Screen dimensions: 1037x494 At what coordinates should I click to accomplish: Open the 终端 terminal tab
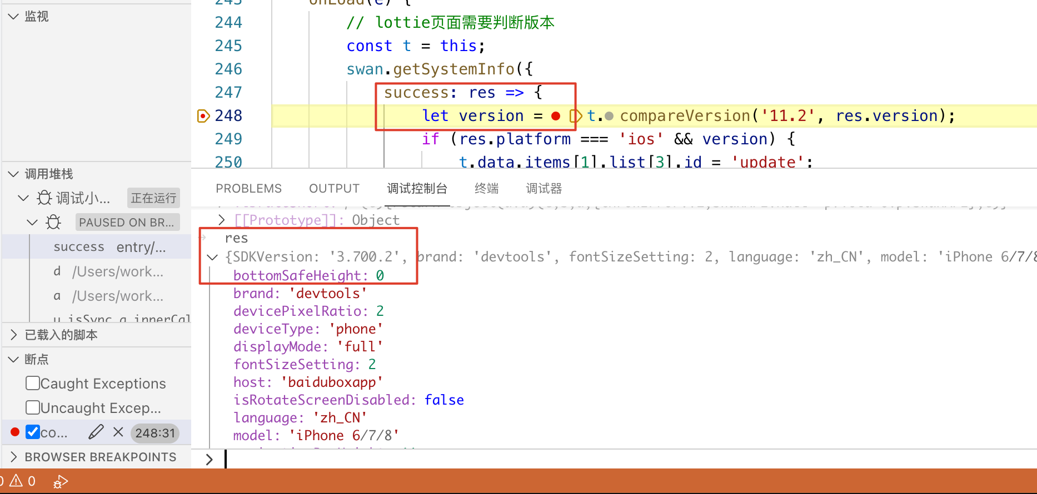click(486, 189)
